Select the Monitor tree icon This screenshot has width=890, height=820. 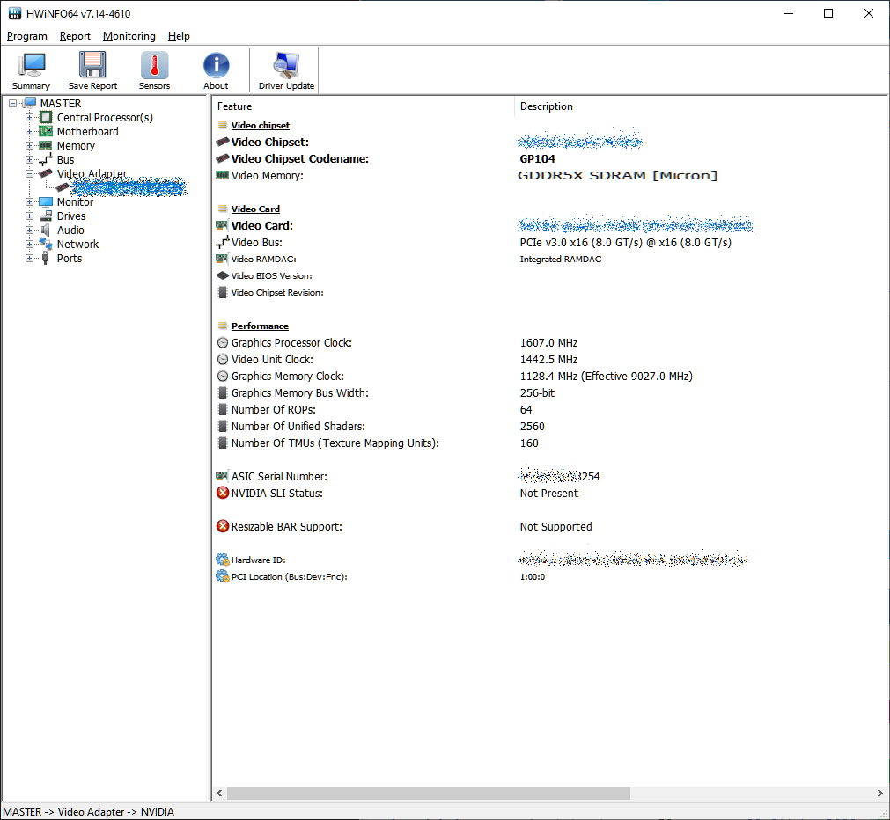click(x=46, y=202)
